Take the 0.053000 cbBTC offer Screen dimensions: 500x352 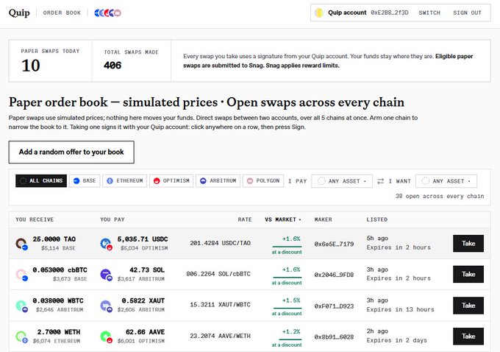[x=468, y=274]
